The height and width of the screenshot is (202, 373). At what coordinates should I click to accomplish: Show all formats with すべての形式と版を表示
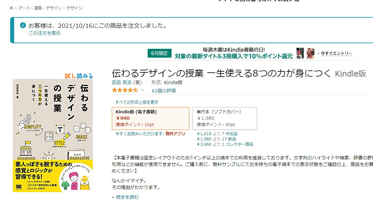(x=136, y=102)
